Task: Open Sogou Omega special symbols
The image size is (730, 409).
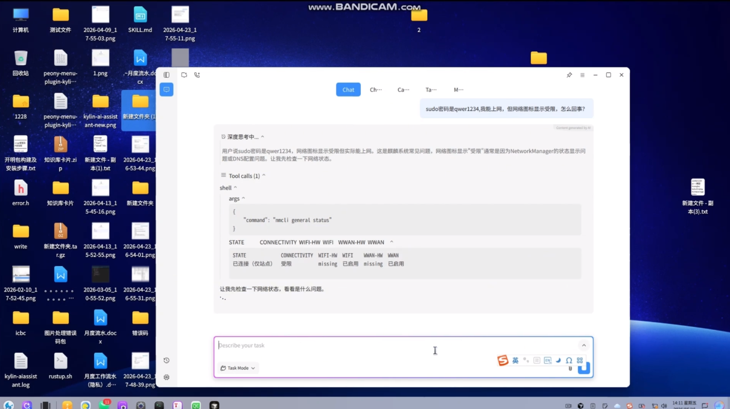Action: click(569, 360)
